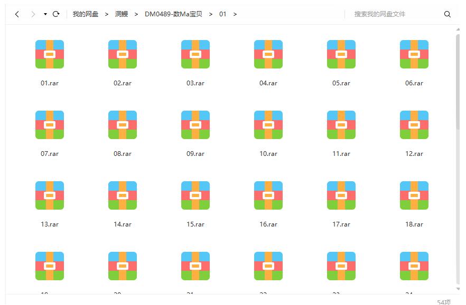Select the 18.rar archive icon
This screenshot has width=466, height=305.
click(414, 195)
